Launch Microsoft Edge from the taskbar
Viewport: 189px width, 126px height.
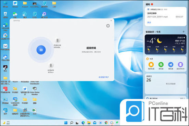(83, 123)
